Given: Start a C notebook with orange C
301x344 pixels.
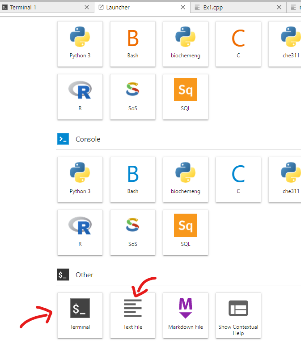Looking at the screenshot, I should coord(238,44).
